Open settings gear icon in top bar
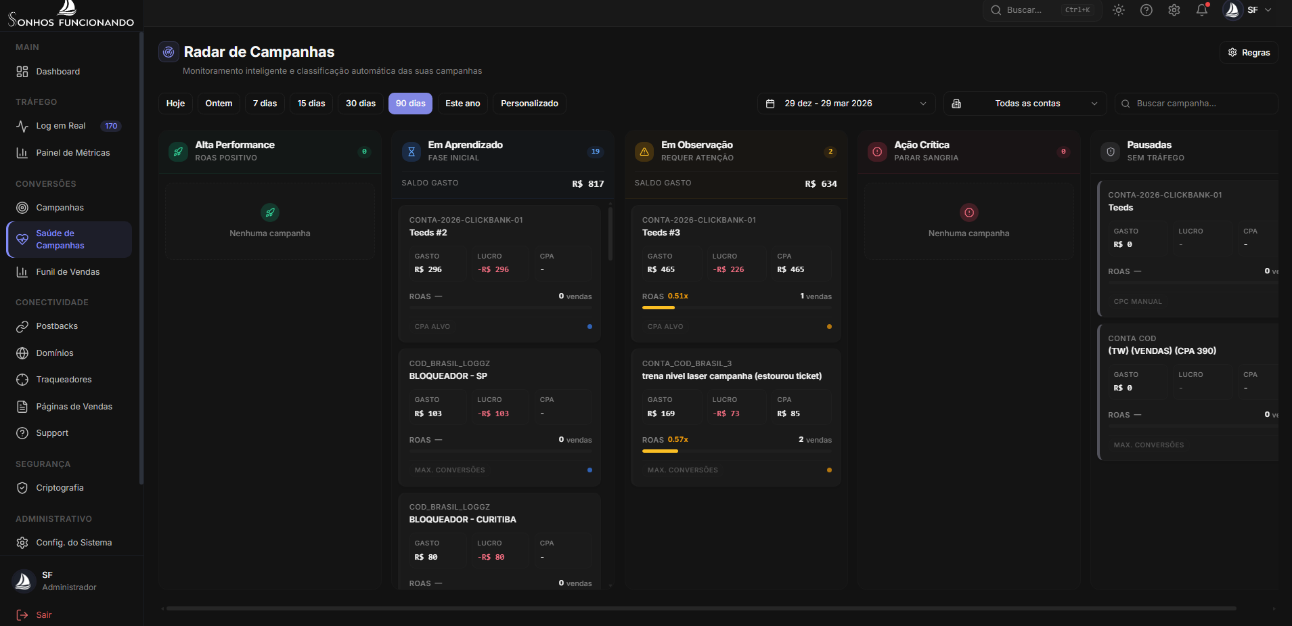 1174,10
